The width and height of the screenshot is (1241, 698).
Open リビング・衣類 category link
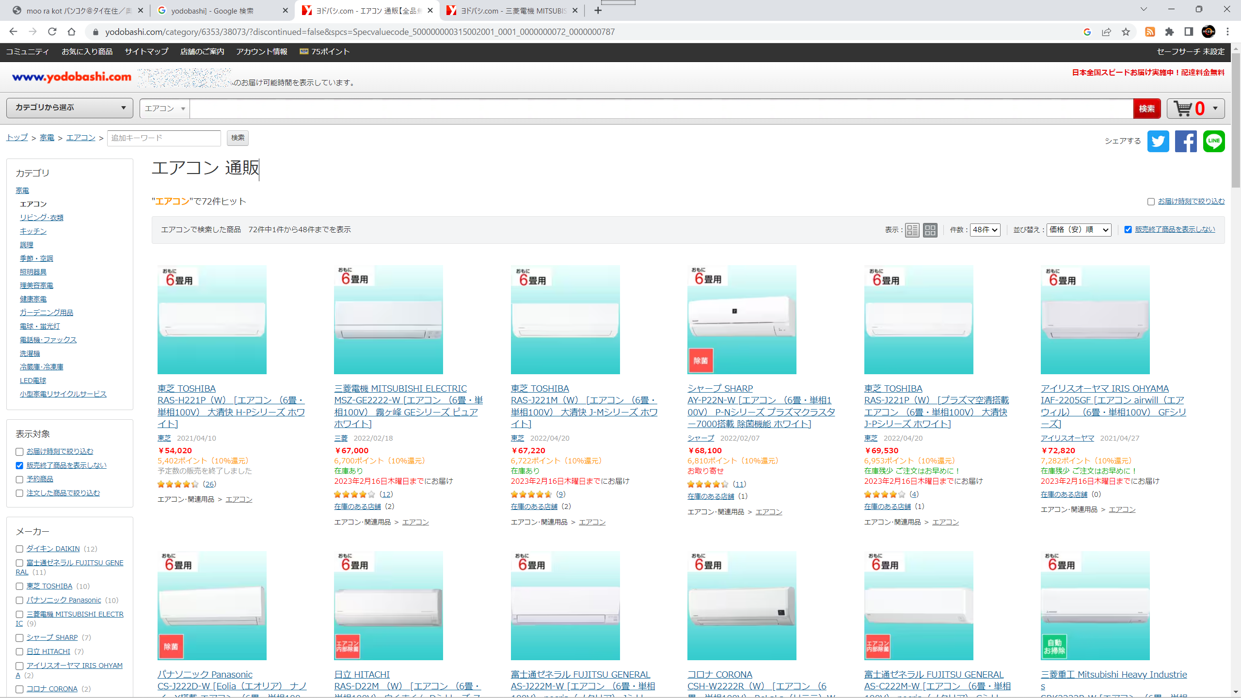[x=42, y=218]
